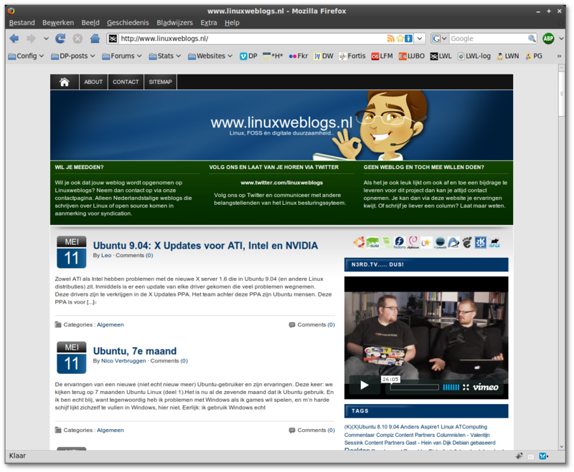Click the Fedora logo icon
The image size is (574, 472).
pyautogui.click(x=400, y=242)
